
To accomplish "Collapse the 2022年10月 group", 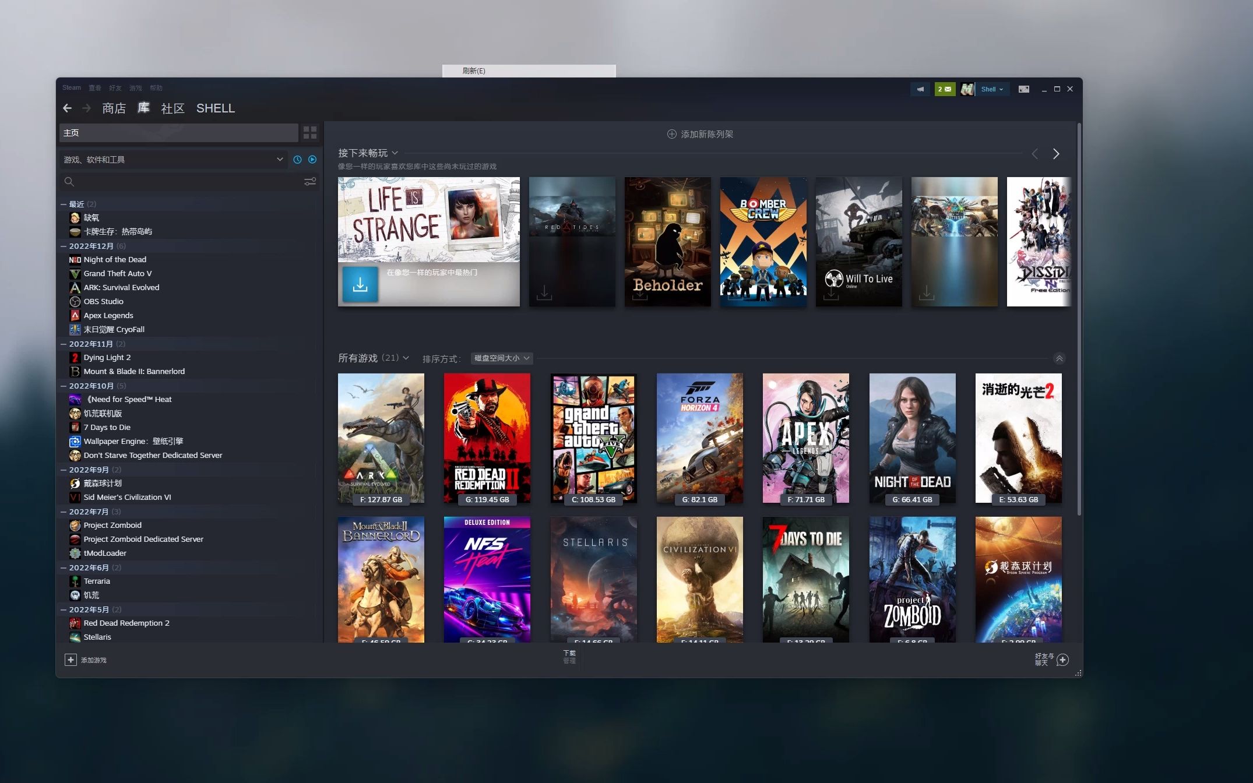I will tap(64, 386).
